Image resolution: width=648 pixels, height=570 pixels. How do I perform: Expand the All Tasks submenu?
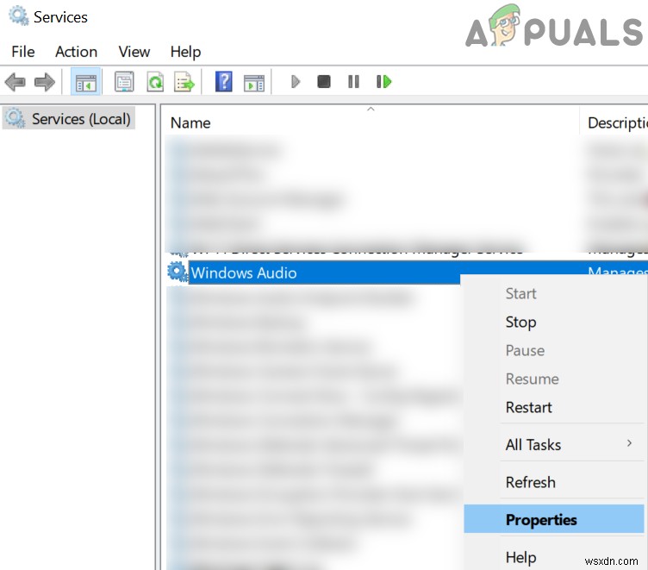(554, 445)
